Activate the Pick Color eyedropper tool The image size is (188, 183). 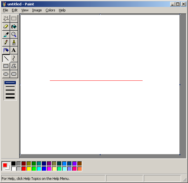point(6,35)
